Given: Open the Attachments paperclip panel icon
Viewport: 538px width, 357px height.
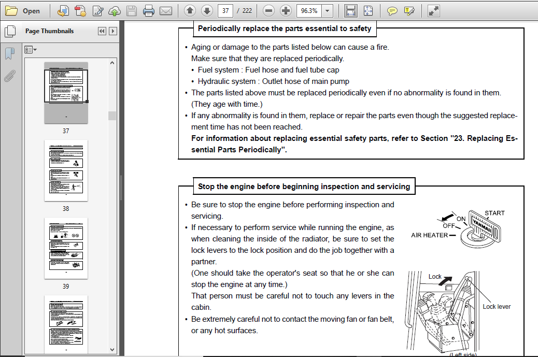Looking at the screenshot, I should [10, 76].
